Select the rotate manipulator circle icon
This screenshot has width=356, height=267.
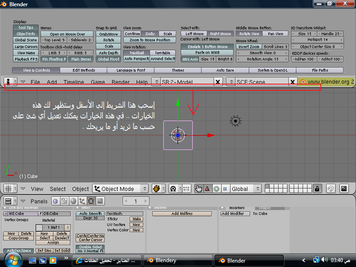click(x=216, y=189)
